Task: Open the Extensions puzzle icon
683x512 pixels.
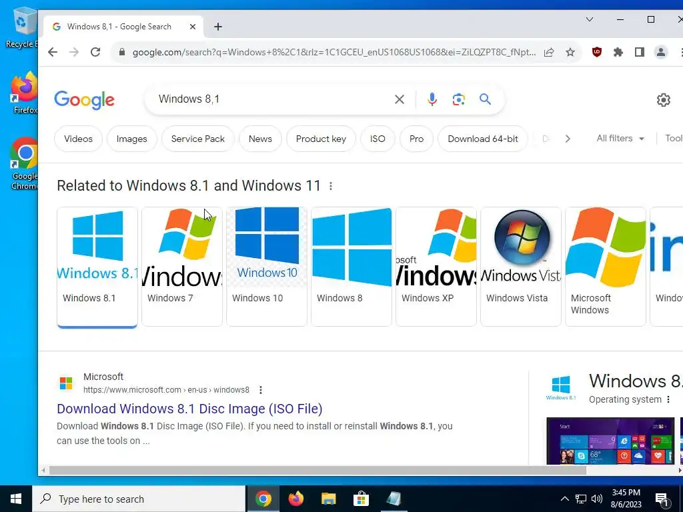Action: (x=618, y=52)
